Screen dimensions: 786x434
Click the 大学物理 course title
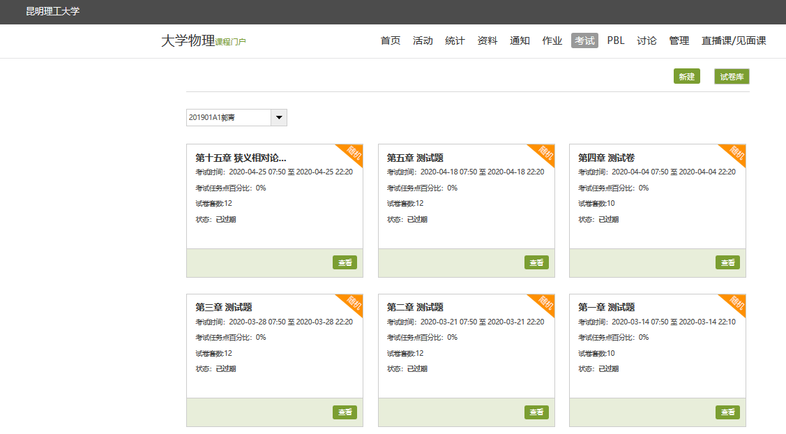188,40
